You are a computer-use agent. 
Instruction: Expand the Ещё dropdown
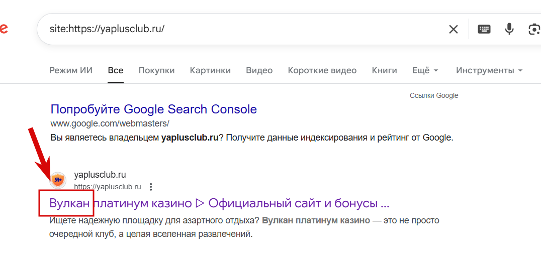pos(425,70)
